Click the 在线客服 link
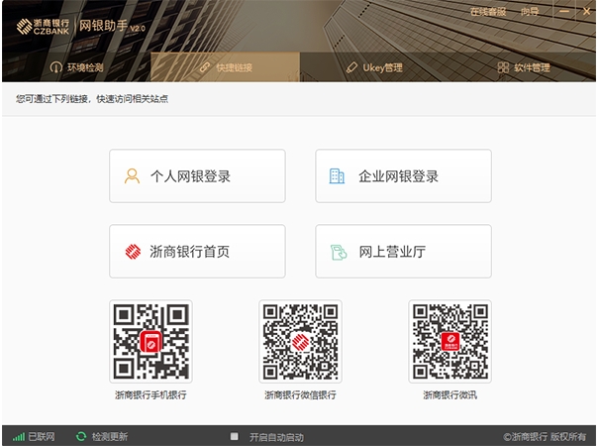Image resolution: width=600 pixels, height=446 pixels. (488, 12)
